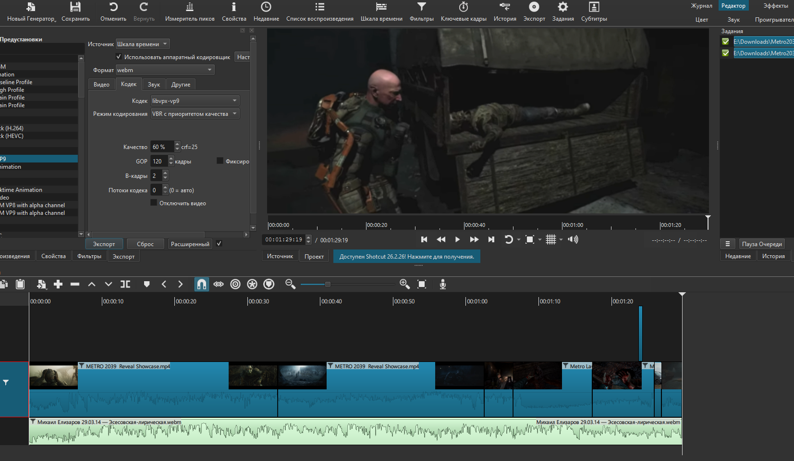794x461 pixels.
Task: Adjust the timeline zoom slider
Action: point(328,285)
